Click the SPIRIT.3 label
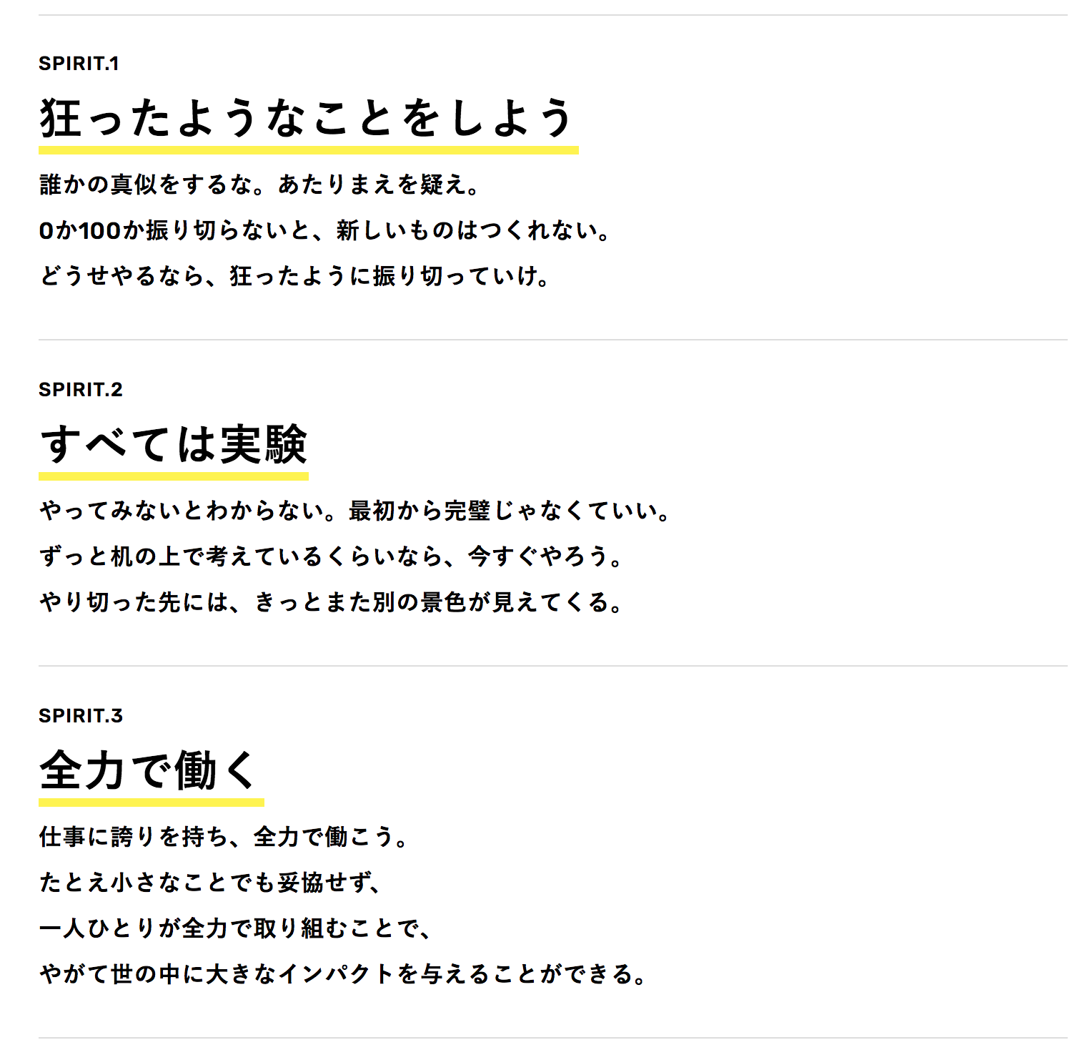 tap(81, 716)
